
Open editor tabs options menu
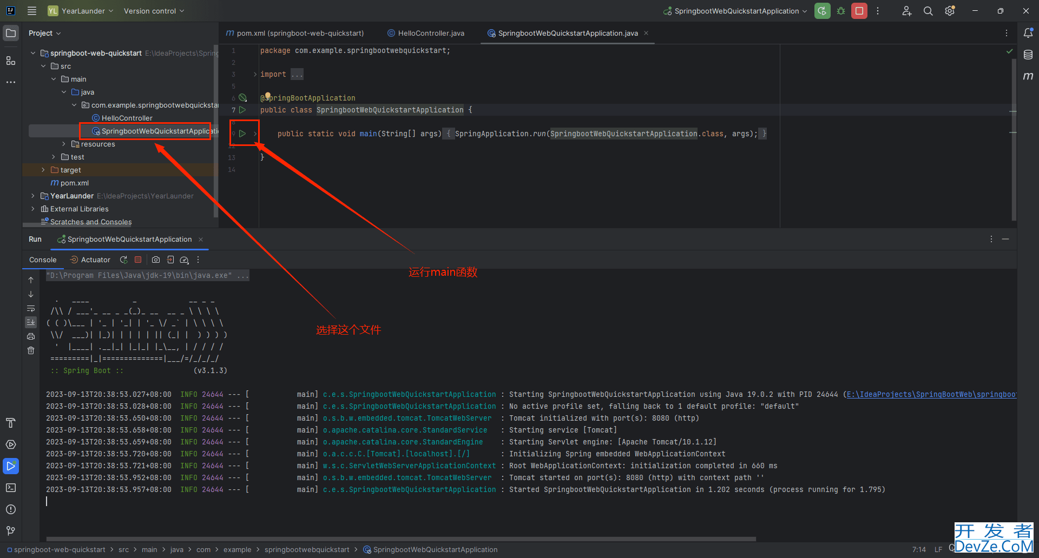[x=1007, y=33]
